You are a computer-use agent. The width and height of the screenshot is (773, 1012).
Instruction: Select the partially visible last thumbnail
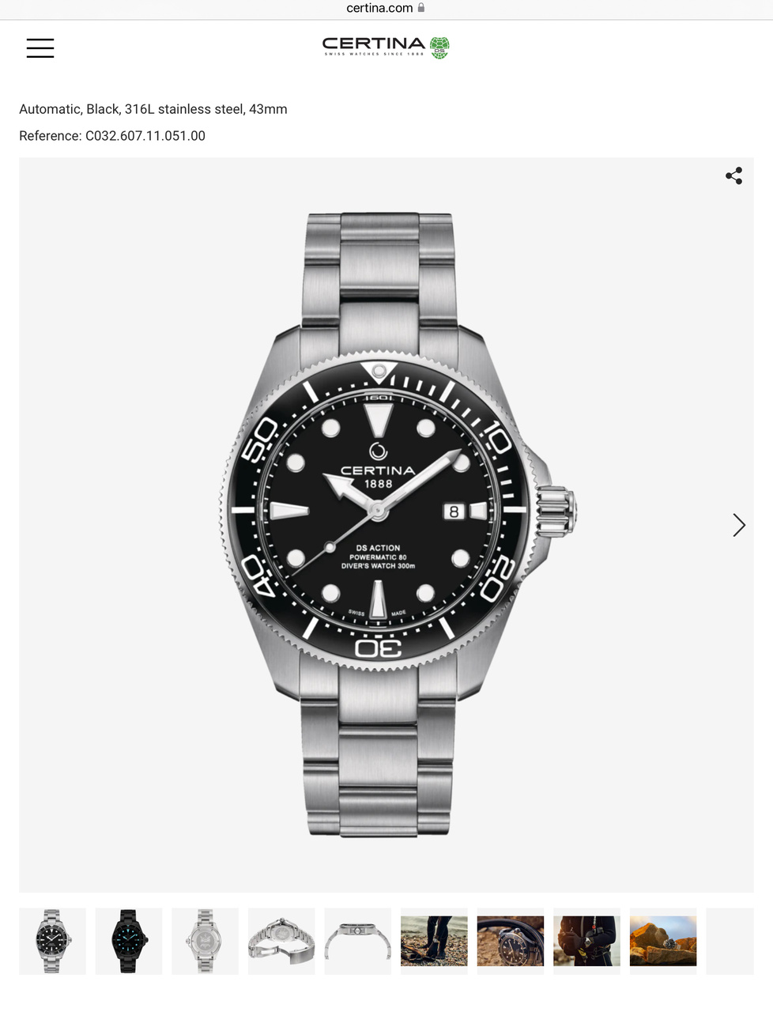click(x=730, y=941)
